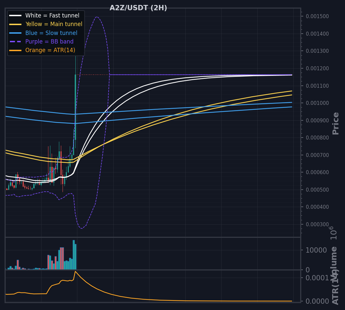
Task: Click the tallest teal volume bar
Action: [x=74, y=255]
